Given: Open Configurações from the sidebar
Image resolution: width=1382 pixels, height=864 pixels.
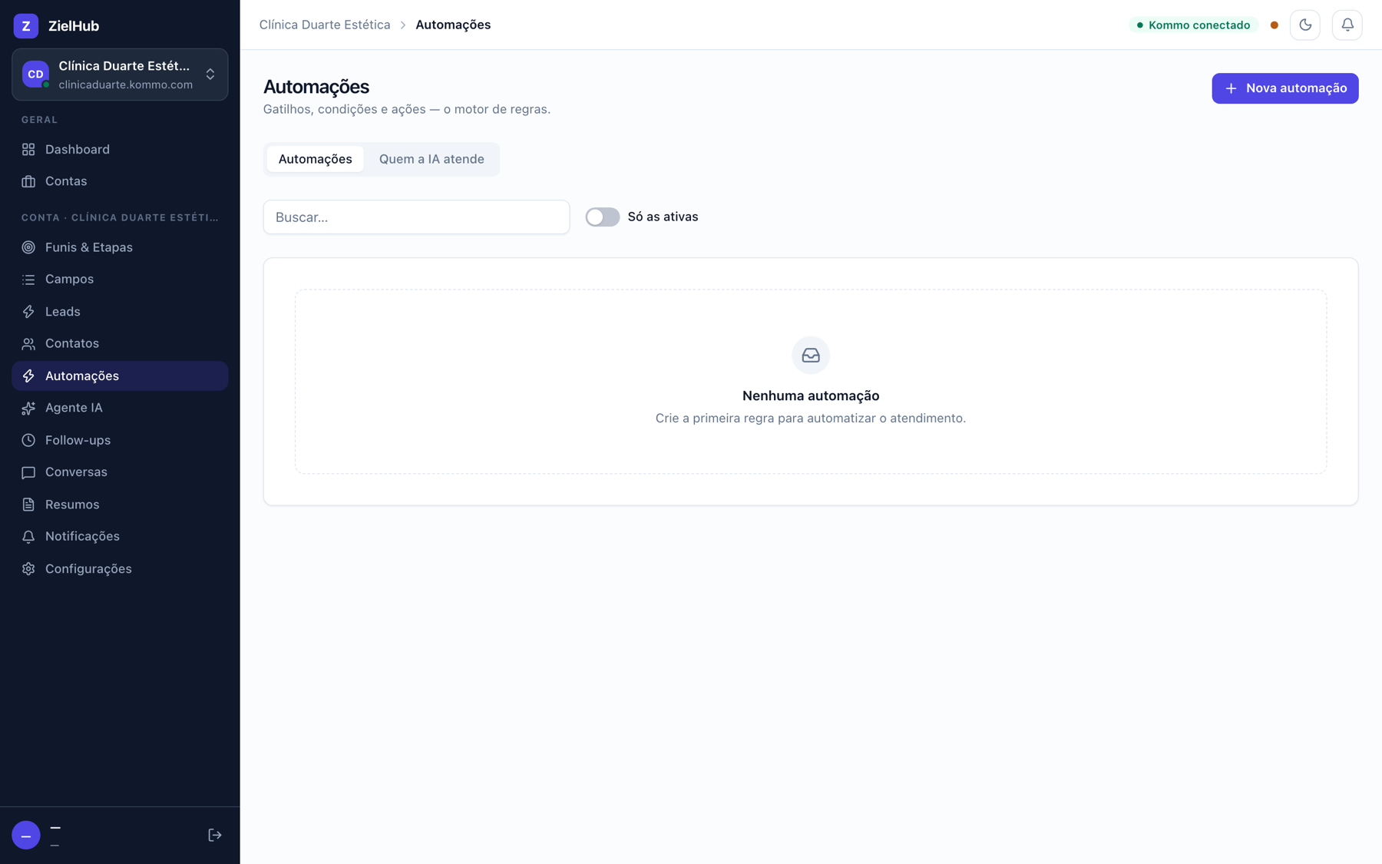Looking at the screenshot, I should [120, 569].
